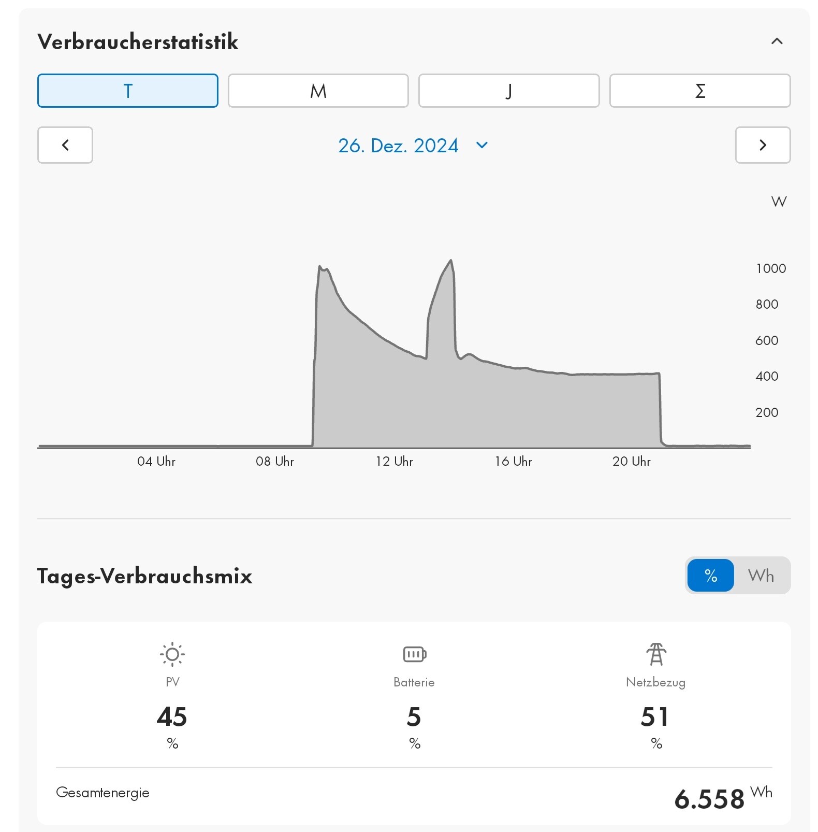
Task: Collapse the Verbraucherstatistik section
Action: coord(777,41)
